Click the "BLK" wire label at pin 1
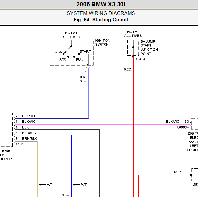The height and width of the screenshot is (197, 198). pyautogui.click(x=25, y=127)
